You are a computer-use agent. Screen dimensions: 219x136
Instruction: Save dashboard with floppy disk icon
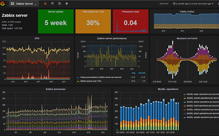[60, 3]
